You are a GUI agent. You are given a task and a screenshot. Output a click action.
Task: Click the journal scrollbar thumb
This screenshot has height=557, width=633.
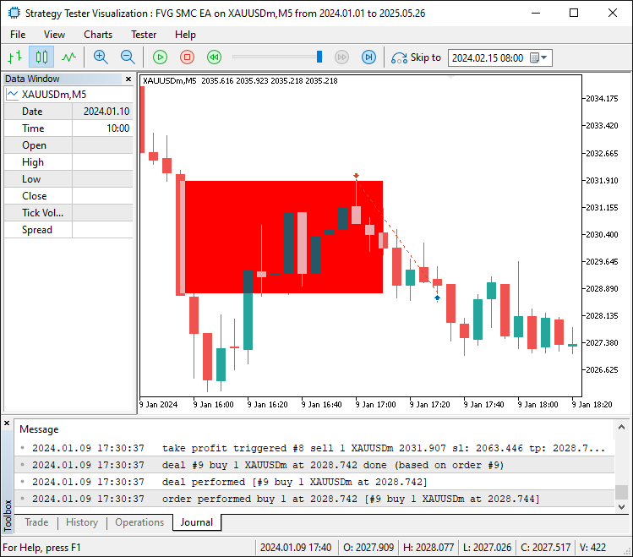coord(621,492)
